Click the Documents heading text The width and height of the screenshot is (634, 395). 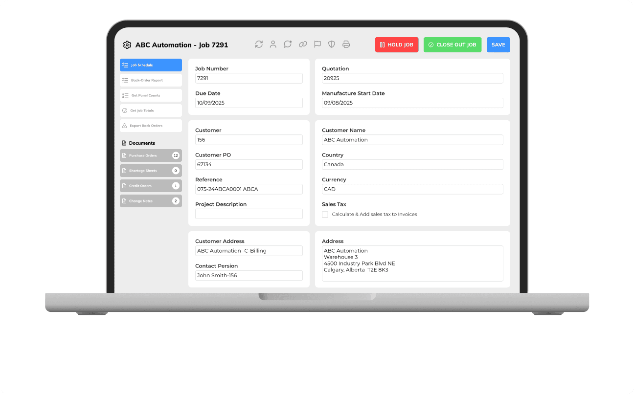(142, 143)
